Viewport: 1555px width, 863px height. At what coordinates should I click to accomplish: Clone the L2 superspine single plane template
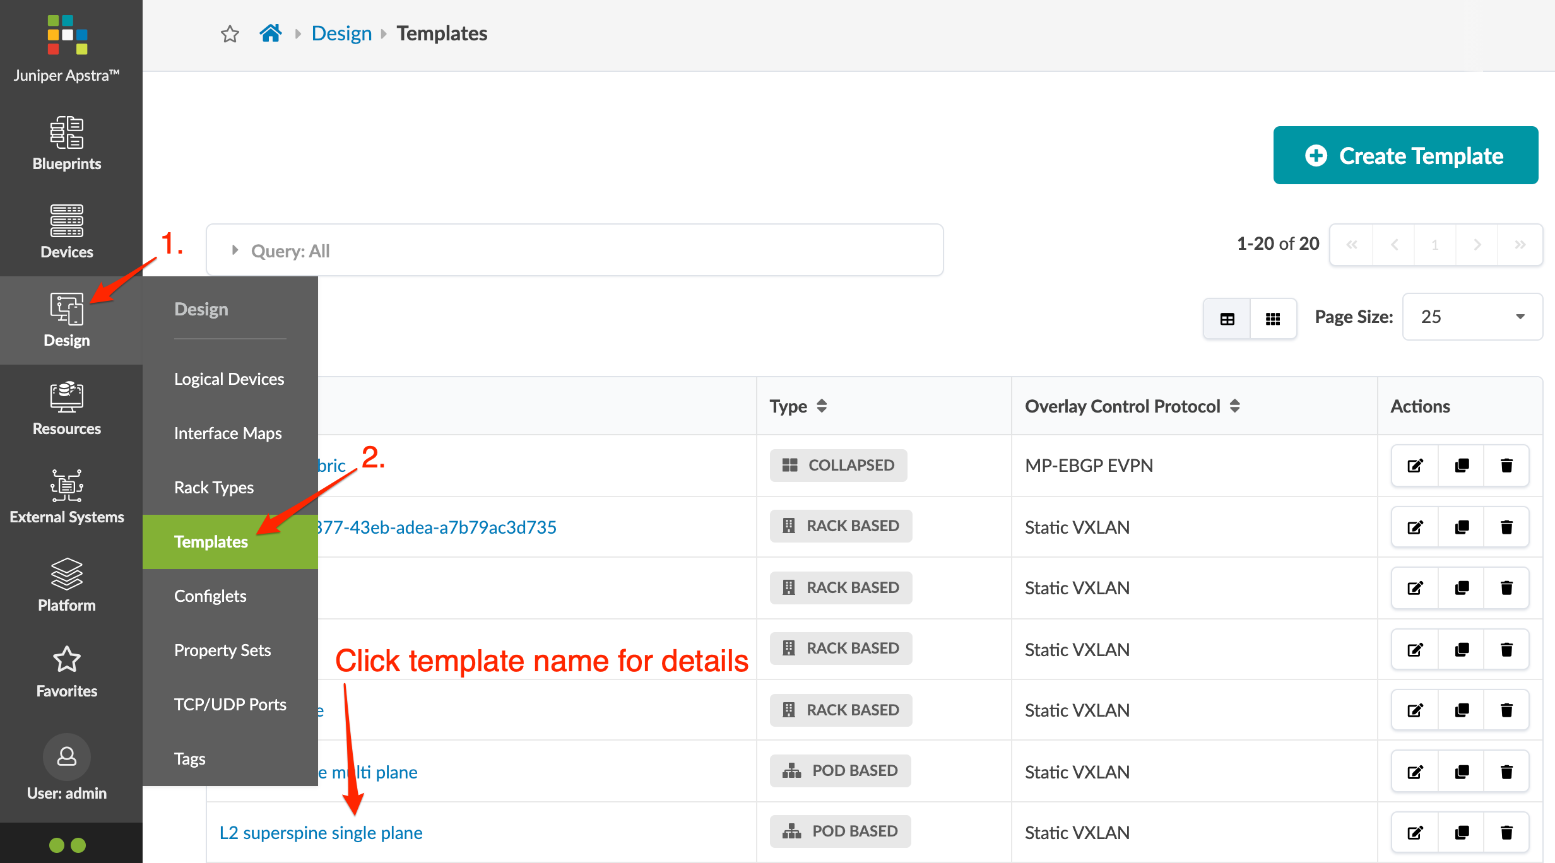click(x=1462, y=833)
